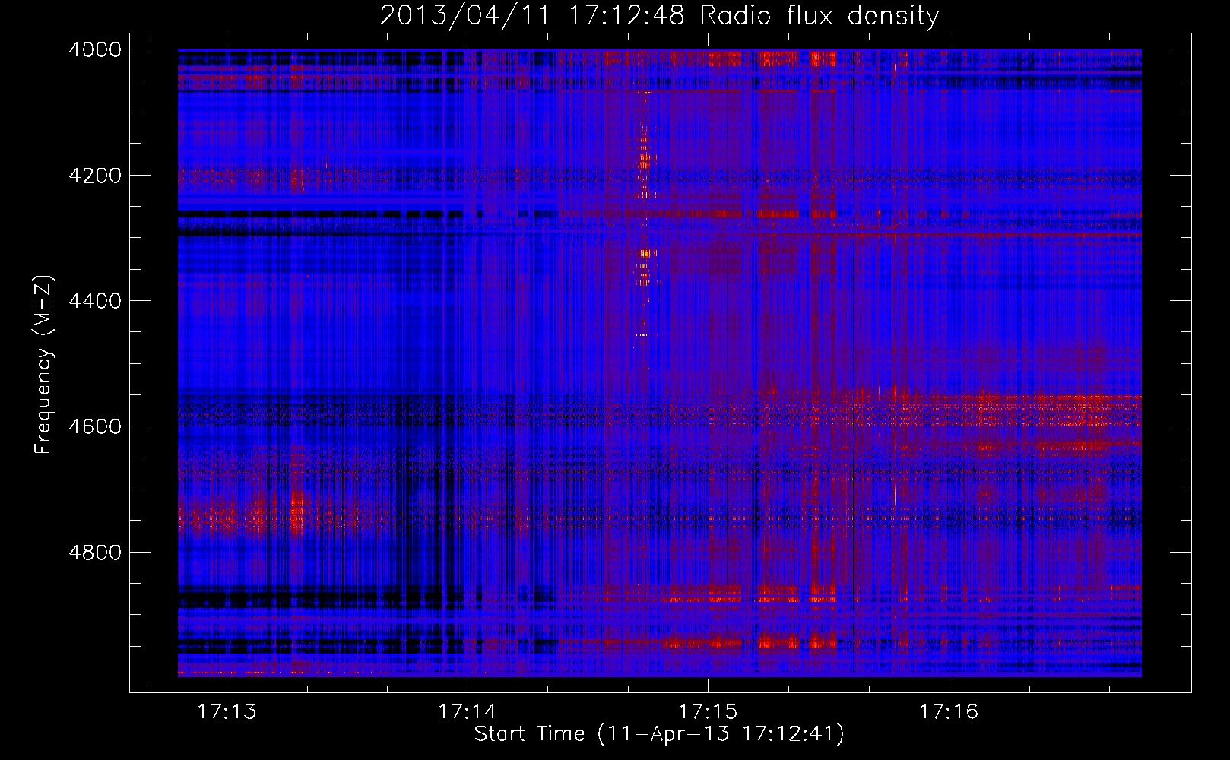Click the 'Start Time (11-Apr-13 17:12:41)' label
The image size is (1230, 760).
tap(659, 734)
